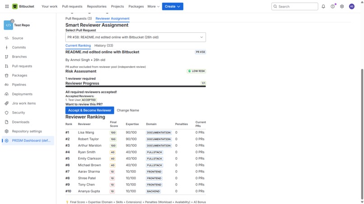Open the notifications bell icon

click(x=323, y=6)
